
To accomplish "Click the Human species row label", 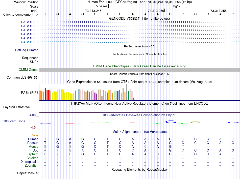I will pos(33,139).
